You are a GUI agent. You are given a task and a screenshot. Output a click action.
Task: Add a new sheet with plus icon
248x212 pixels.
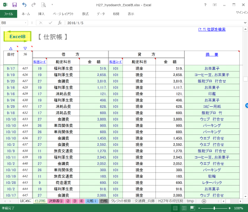204,201
